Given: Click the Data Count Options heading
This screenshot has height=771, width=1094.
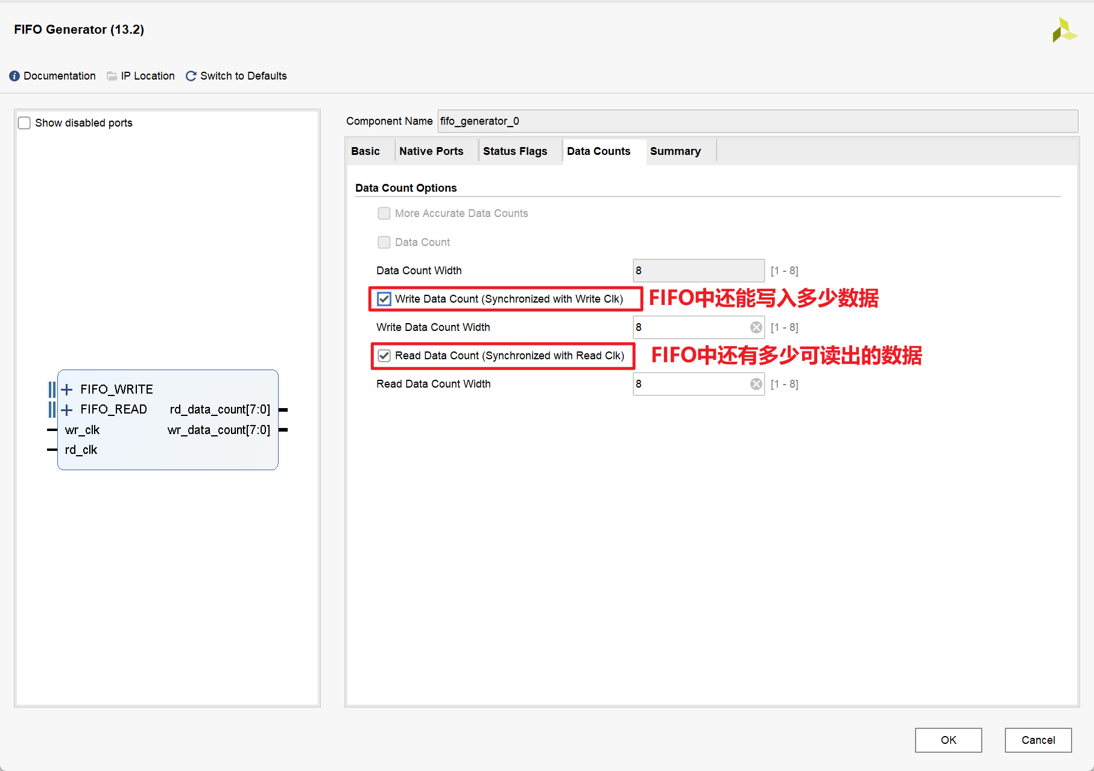Looking at the screenshot, I should [406, 188].
